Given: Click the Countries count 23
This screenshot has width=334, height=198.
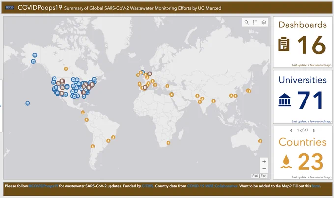Looking at the screenshot, I should pyautogui.click(x=310, y=162).
